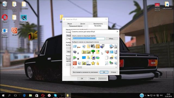Screen dimensions: 174x98
Task: Select the open hand sharing icon
Action: coord(79,47)
